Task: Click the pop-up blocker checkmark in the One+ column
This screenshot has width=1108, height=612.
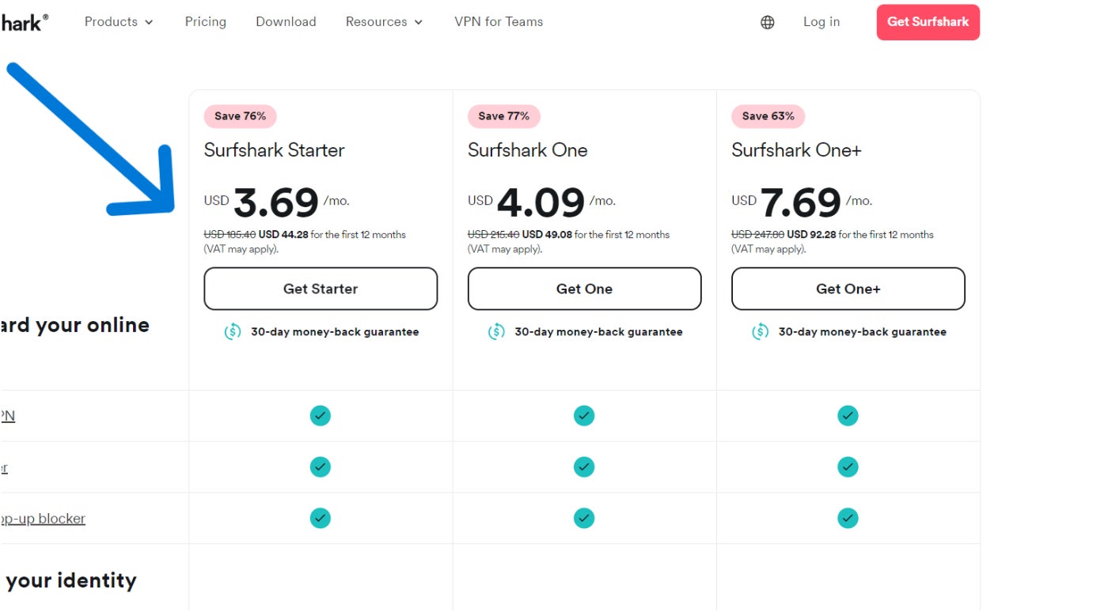Action: click(848, 518)
